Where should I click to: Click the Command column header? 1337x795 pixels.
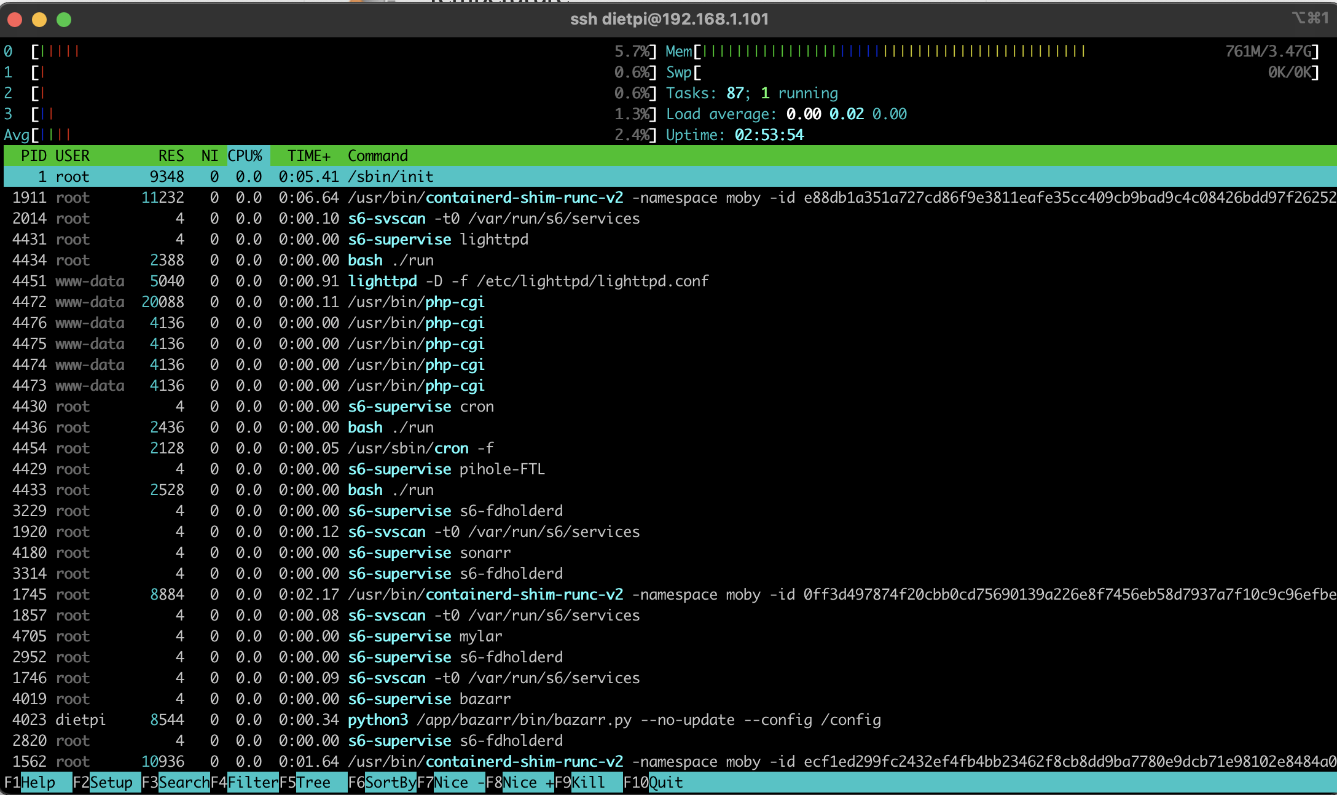378,155
